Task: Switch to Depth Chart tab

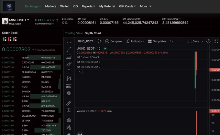Action: pyautogui.click(x=93, y=33)
